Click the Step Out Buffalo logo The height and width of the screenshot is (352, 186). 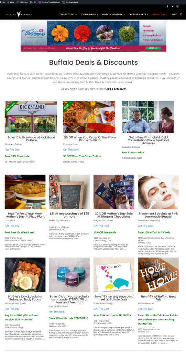[19, 14]
